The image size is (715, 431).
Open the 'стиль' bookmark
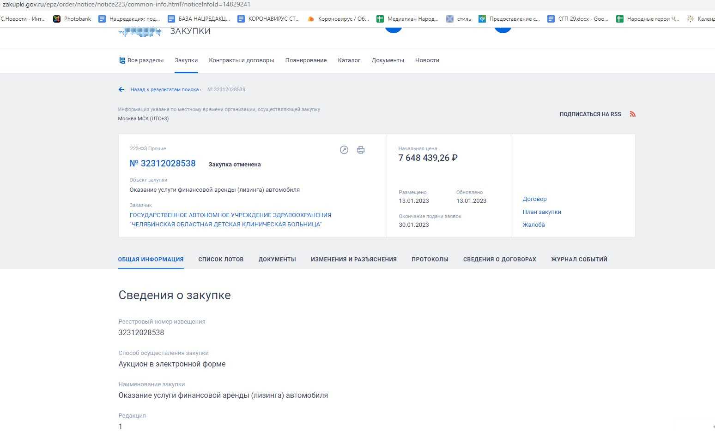[x=459, y=19]
